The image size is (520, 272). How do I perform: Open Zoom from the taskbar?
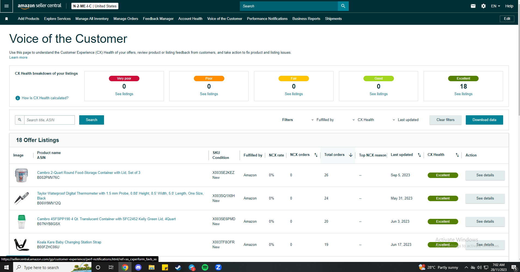coord(218,267)
